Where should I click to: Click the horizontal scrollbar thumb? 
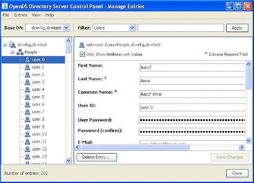[x=135, y=147]
